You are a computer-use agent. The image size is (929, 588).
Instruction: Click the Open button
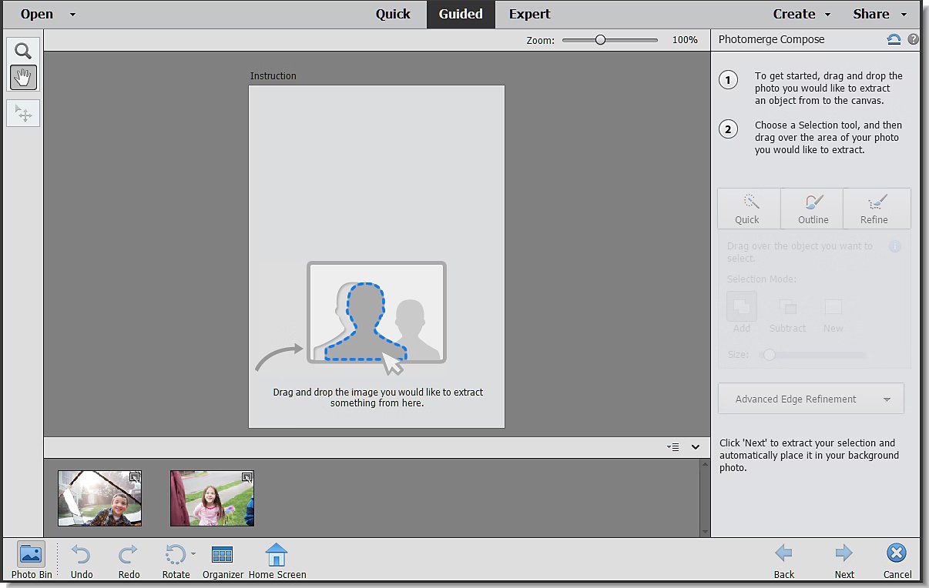pyautogui.click(x=37, y=14)
